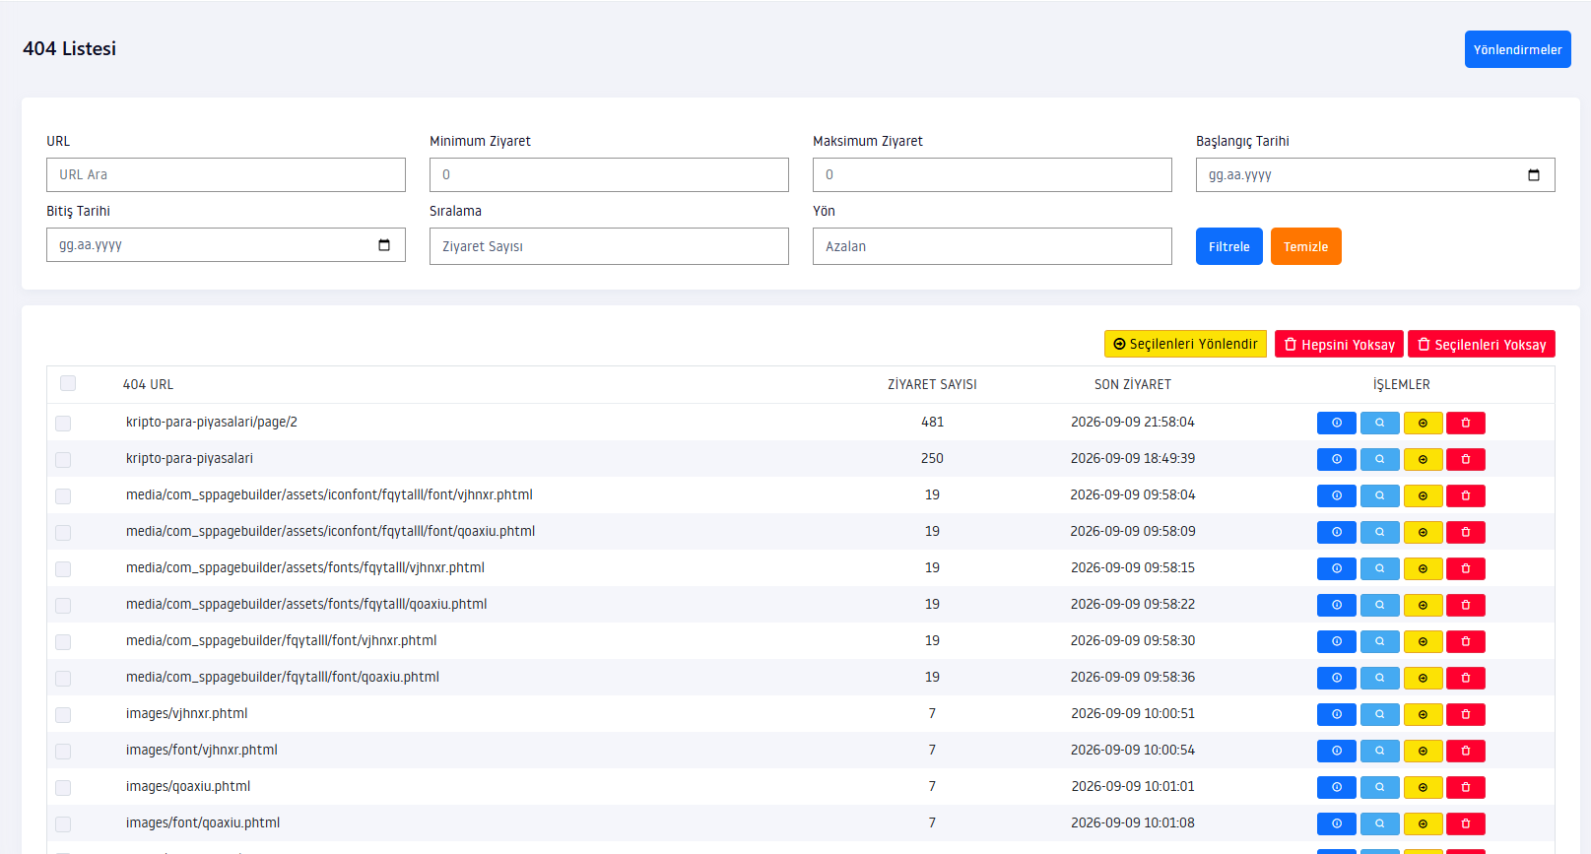Click the Filtrele button
1591x854 pixels.
coord(1228,246)
